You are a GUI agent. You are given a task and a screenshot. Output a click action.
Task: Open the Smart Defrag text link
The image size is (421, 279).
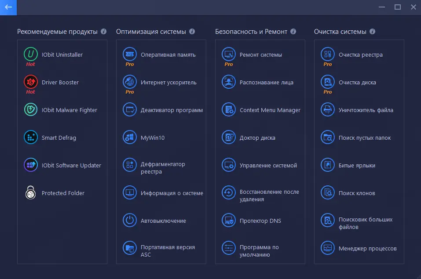(x=59, y=138)
